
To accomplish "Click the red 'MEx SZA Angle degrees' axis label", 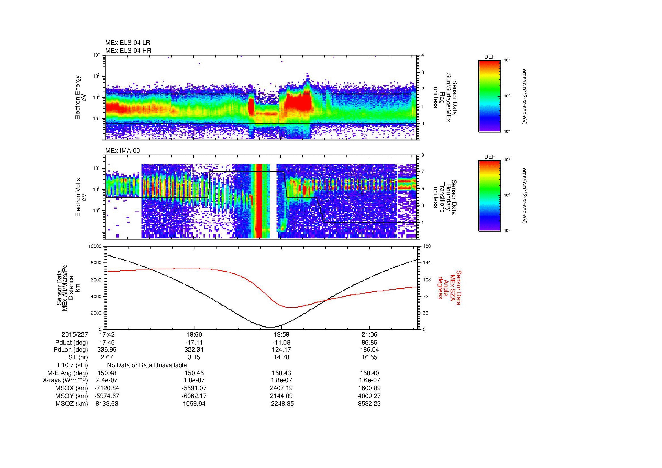I will [x=449, y=287].
